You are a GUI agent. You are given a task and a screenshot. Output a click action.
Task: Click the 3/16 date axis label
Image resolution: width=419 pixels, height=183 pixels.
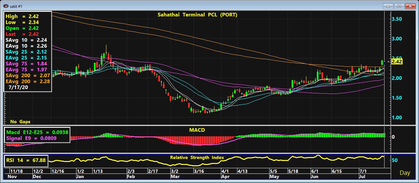(x=198, y=171)
